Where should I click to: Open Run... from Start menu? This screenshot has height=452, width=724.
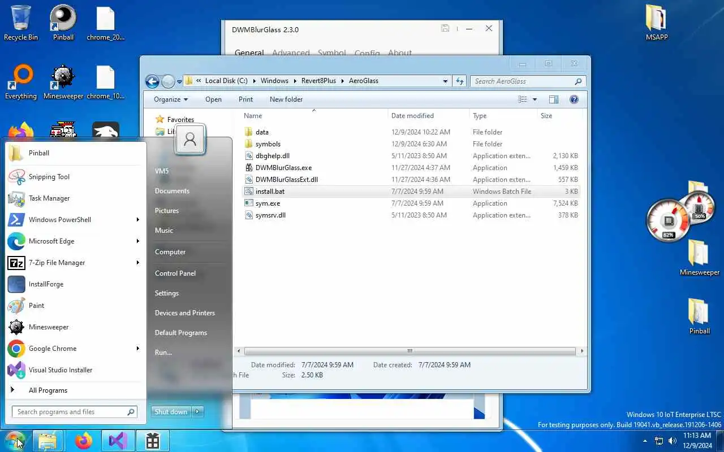pyautogui.click(x=163, y=353)
